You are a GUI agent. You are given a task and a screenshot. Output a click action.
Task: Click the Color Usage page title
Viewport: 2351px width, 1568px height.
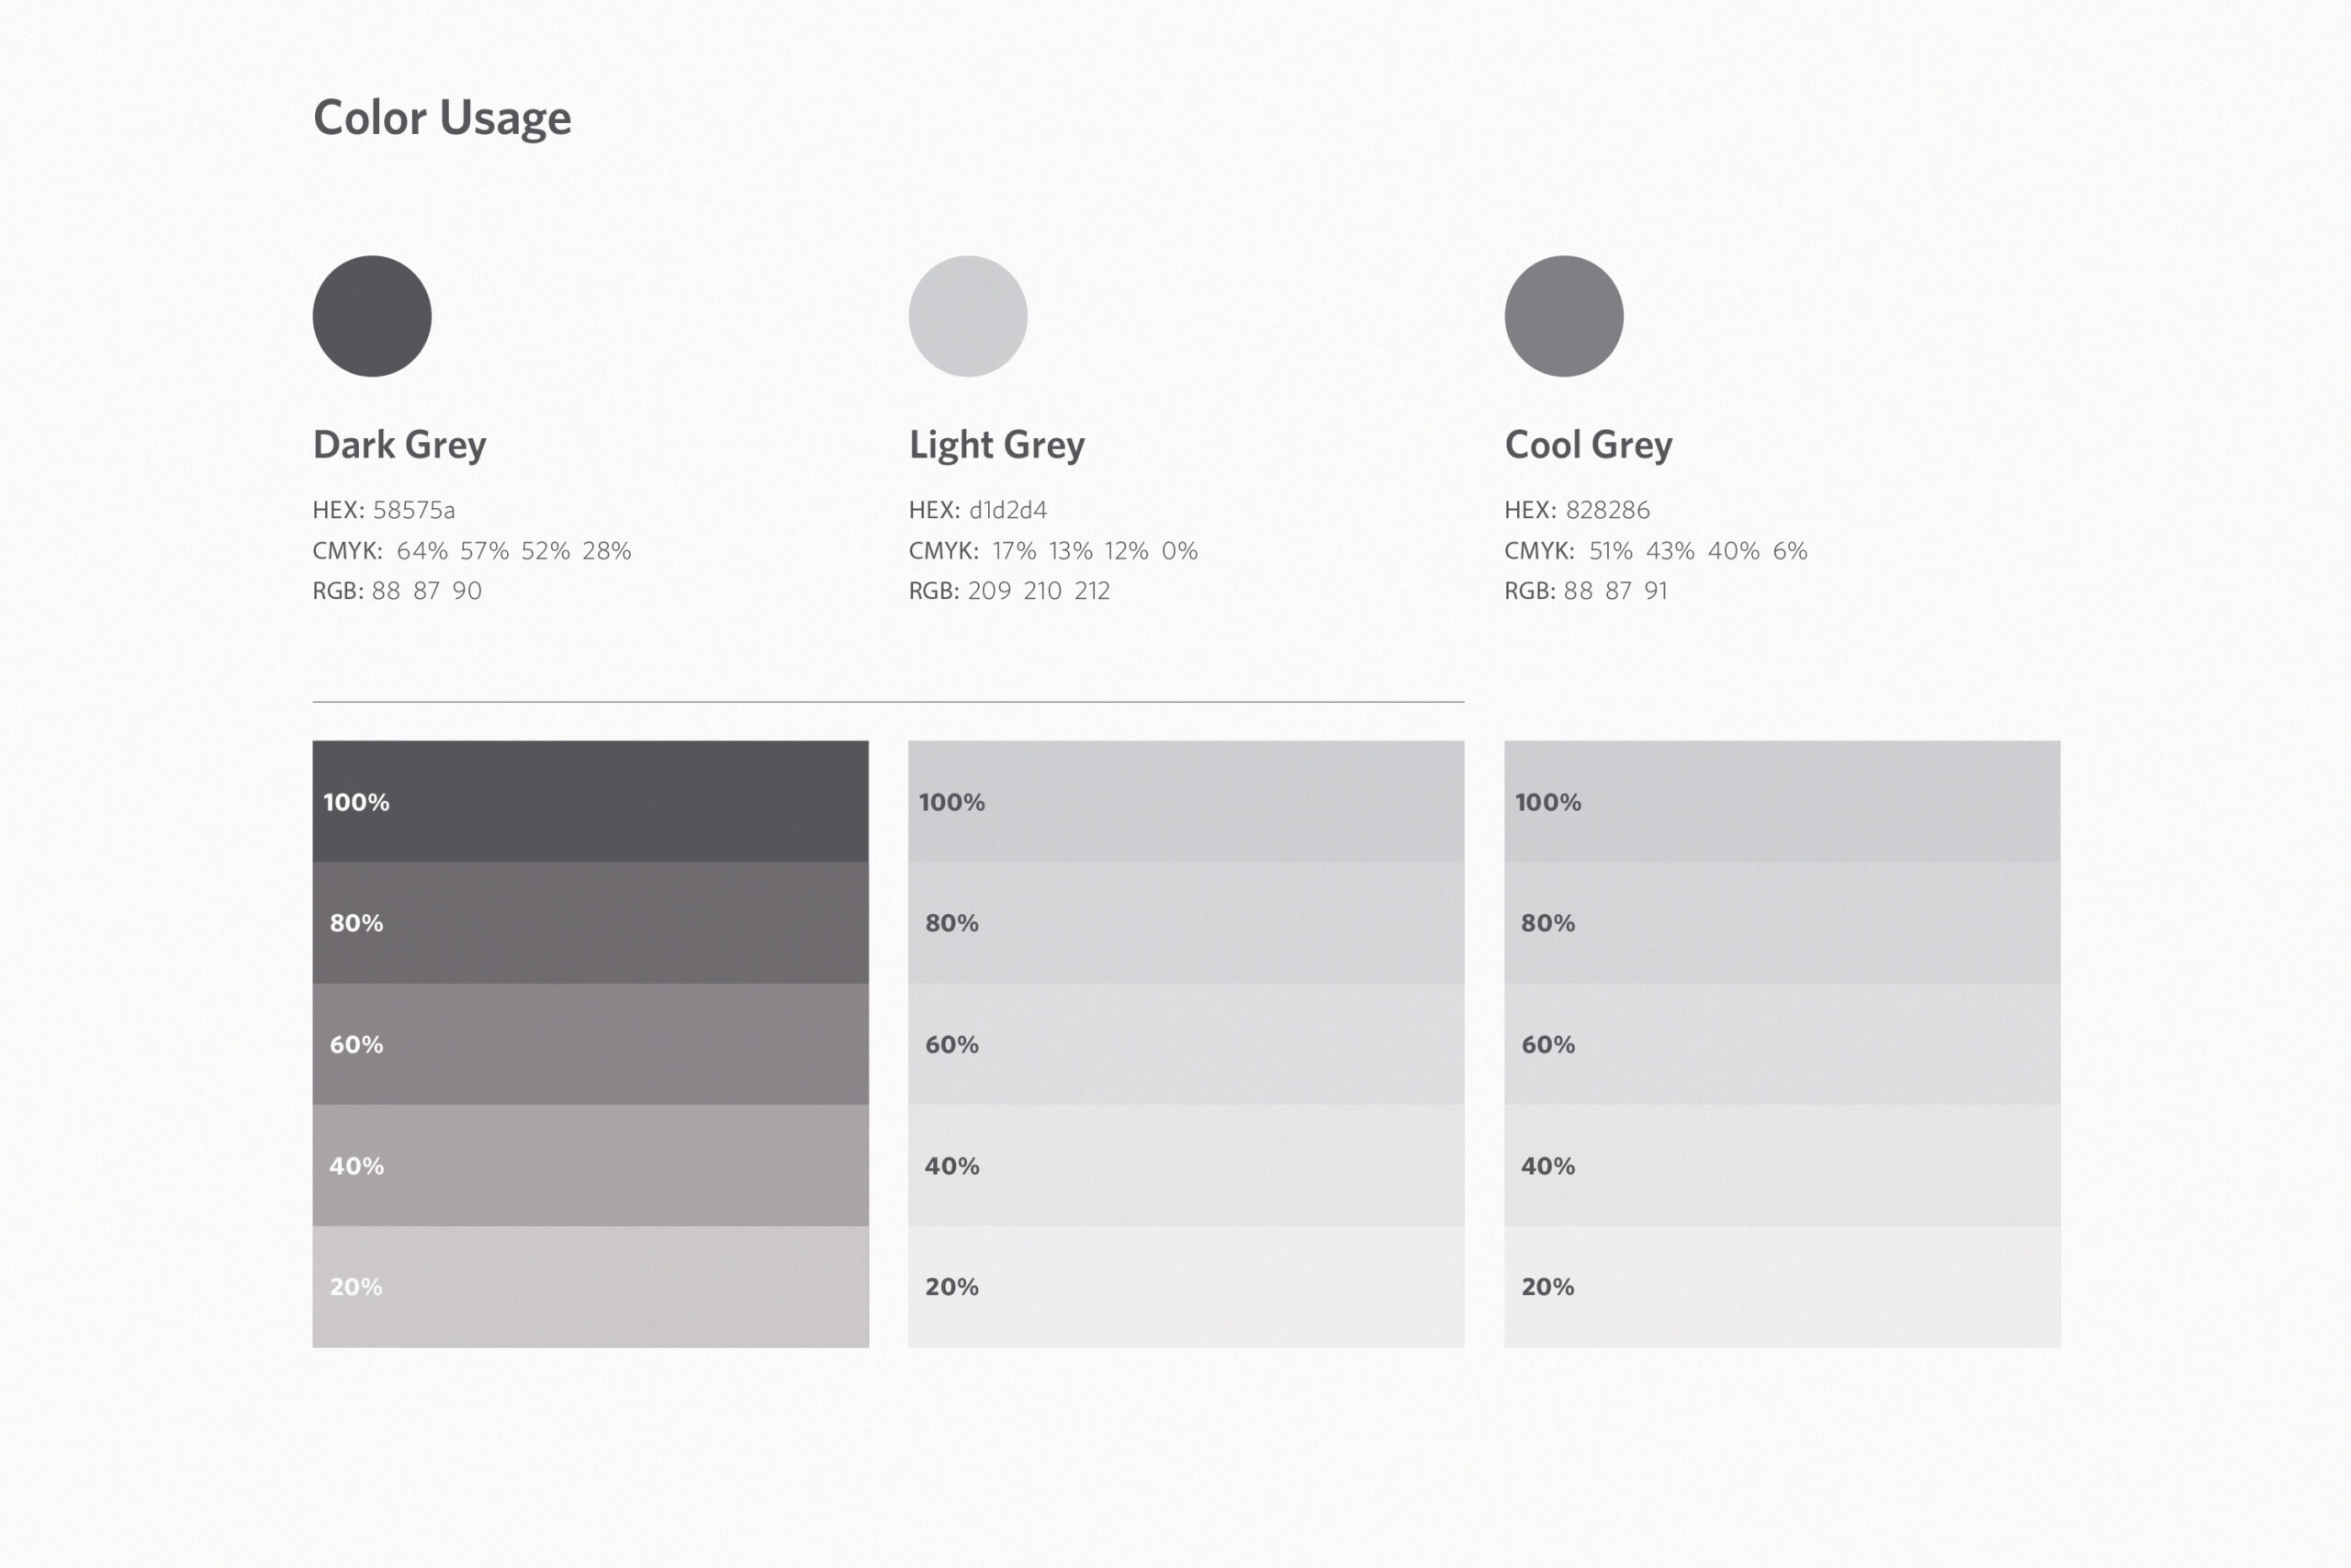pos(442,118)
